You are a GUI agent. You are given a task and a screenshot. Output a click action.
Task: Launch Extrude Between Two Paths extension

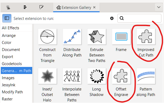click(x=97, y=37)
